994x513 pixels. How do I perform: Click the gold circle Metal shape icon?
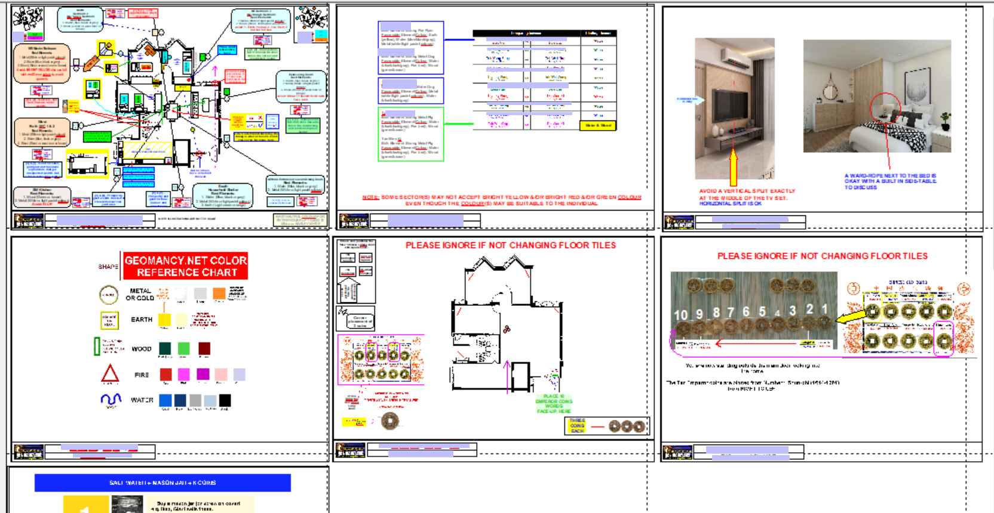point(109,294)
